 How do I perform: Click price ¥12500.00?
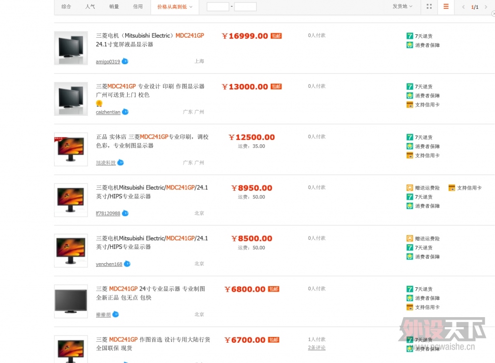tap(251, 137)
